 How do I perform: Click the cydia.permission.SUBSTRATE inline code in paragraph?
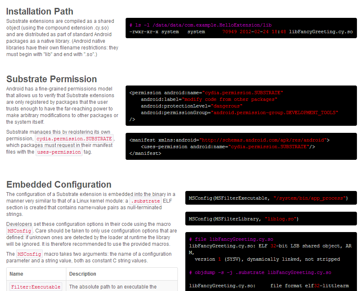coord(74,139)
